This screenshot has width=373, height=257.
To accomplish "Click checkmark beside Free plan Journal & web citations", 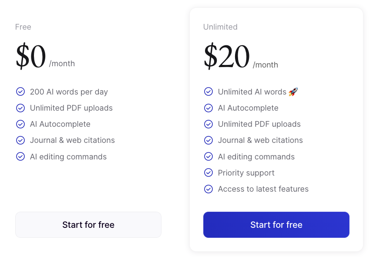I will (x=20, y=140).
